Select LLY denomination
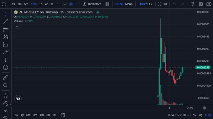Viewport: 213px width, 119px height. click(150, 4)
